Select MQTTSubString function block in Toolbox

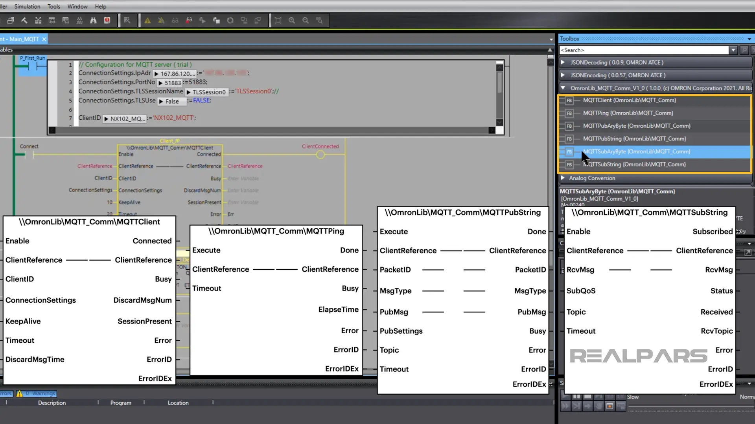point(634,164)
